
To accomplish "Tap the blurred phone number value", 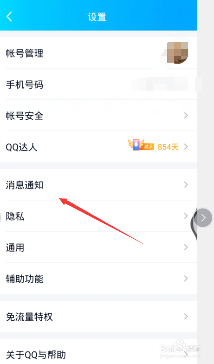I will coord(167,84).
